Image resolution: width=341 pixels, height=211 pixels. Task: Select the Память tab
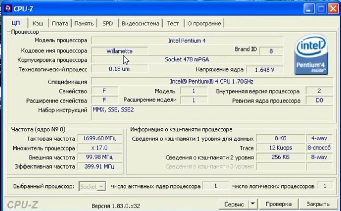click(x=84, y=24)
